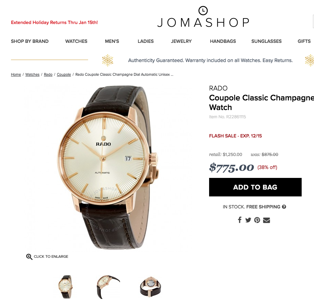Click the magnifier enlarge icon
This screenshot has width=314, height=302.
pyautogui.click(x=29, y=256)
